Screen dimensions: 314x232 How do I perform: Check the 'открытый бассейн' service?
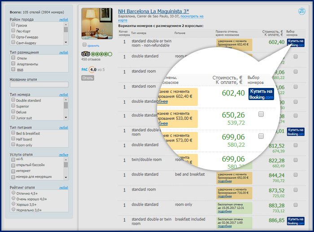point(13,166)
